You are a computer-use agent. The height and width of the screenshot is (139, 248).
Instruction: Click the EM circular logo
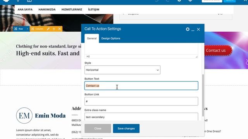click(24, 115)
